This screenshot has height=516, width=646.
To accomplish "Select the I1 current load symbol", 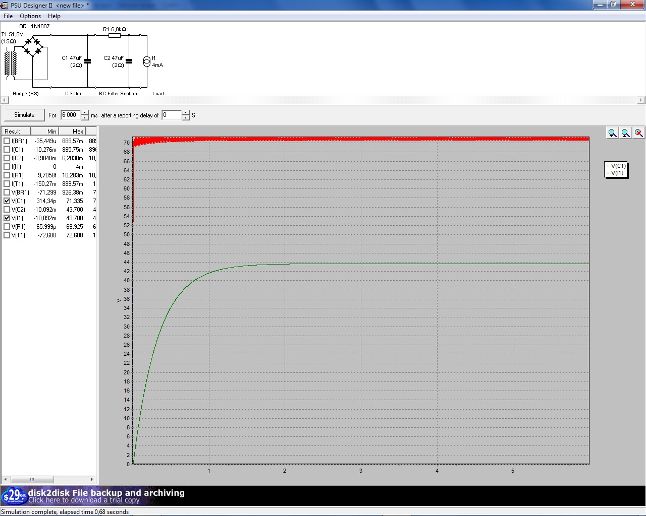I will pyautogui.click(x=147, y=61).
